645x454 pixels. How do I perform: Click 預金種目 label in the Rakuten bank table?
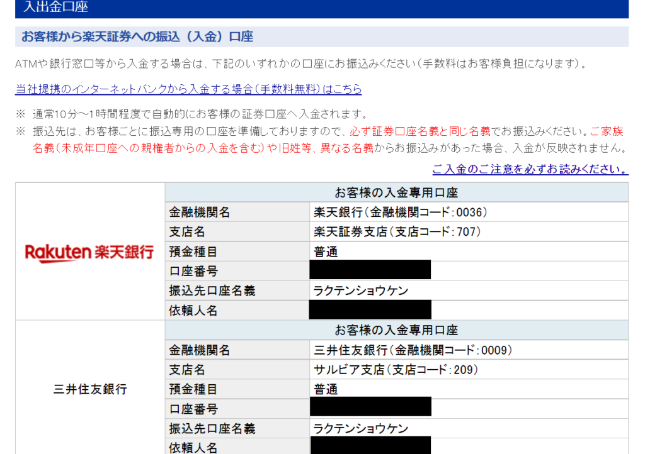tap(237, 252)
